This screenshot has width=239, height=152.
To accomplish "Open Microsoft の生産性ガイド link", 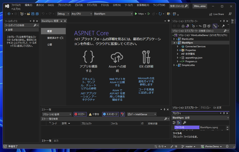I will coord(146,82).
